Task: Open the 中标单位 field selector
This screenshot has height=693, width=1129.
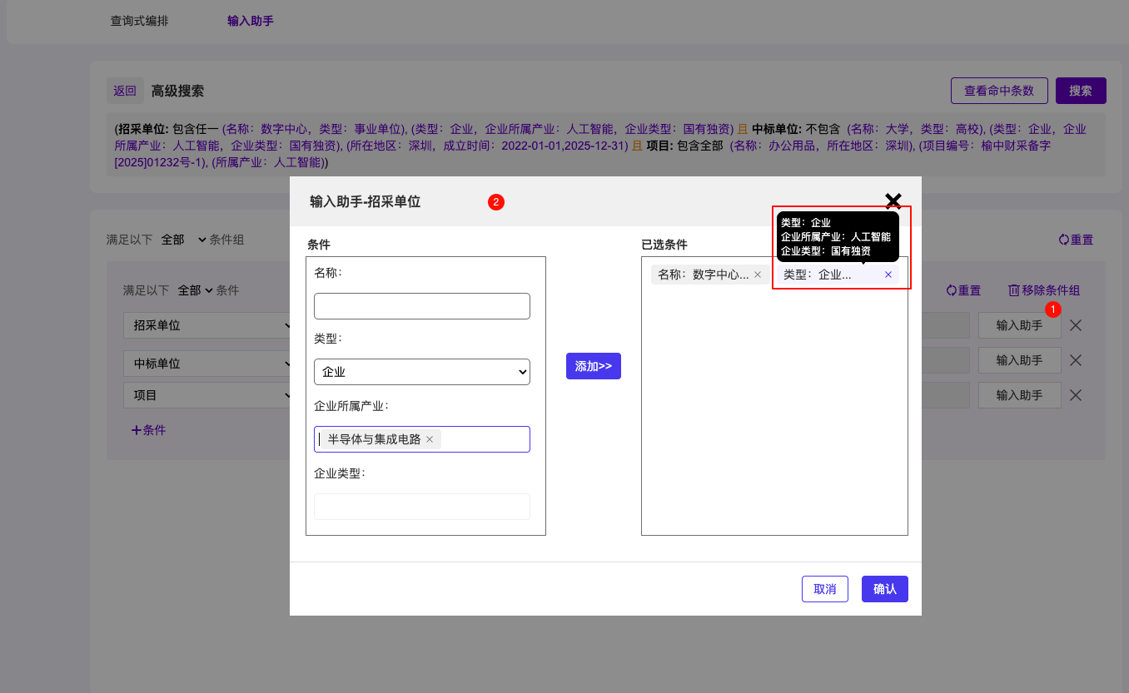Action: (x=207, y=364)
